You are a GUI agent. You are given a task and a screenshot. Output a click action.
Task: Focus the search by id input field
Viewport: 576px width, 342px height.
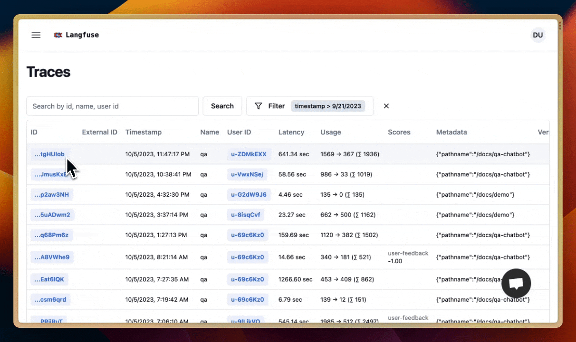coord(112,106)
